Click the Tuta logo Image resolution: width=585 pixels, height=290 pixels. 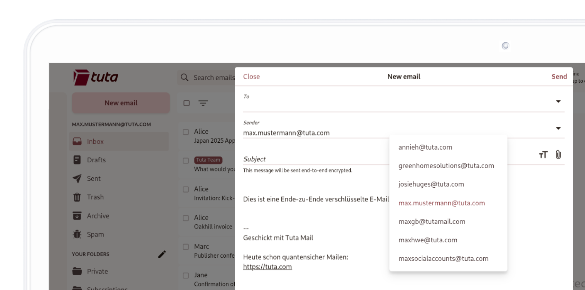pyautogui.click(x=96, y=78)
